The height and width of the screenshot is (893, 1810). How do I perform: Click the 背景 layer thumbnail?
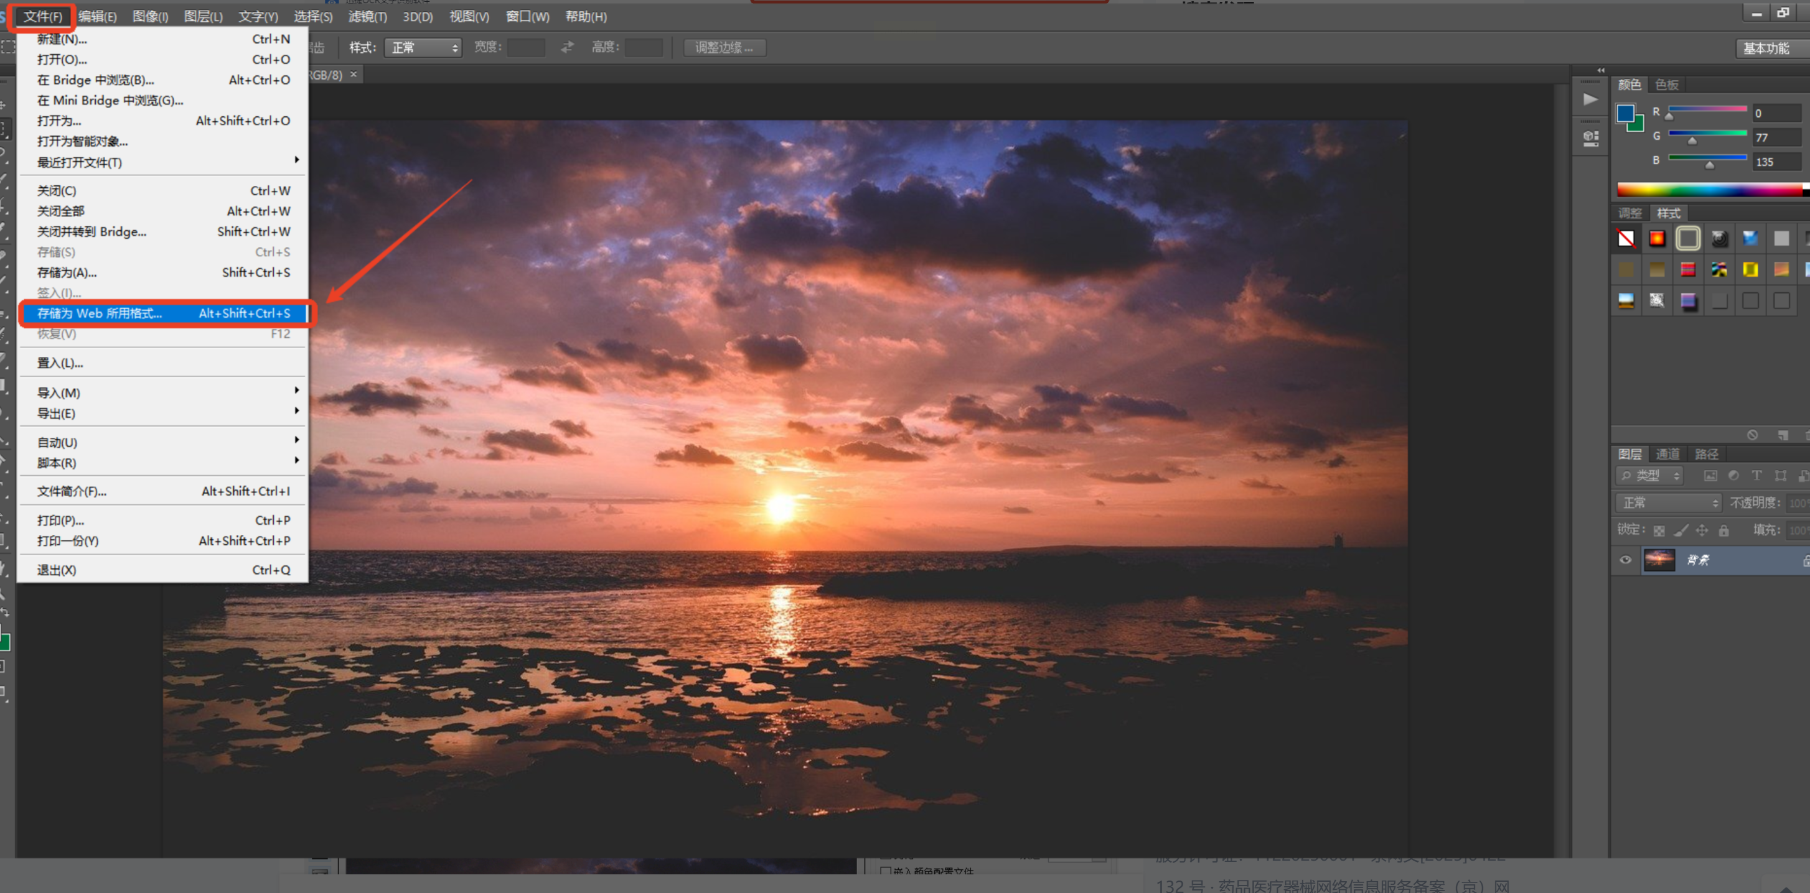[1659, 560]
